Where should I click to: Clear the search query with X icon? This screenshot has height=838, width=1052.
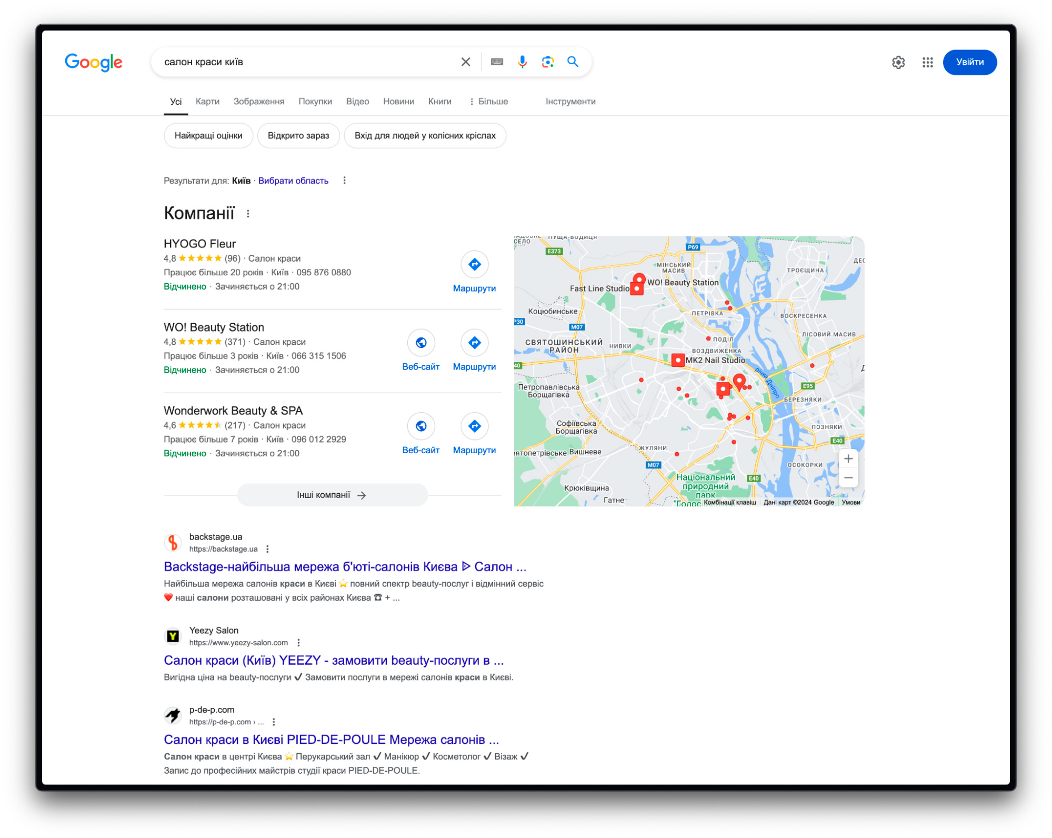466,62
